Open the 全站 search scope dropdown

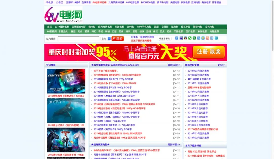point(105,39)
